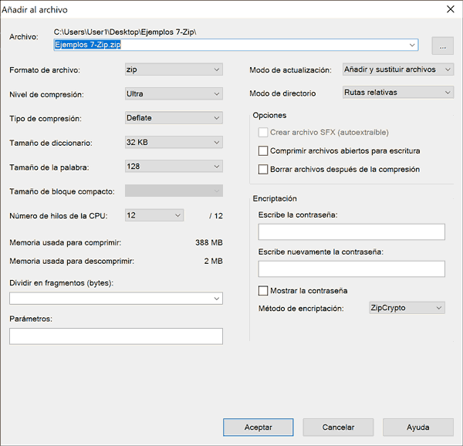The image size is (463, 446).
Task: Click the Cancelar button
Action: coord(338,427)
